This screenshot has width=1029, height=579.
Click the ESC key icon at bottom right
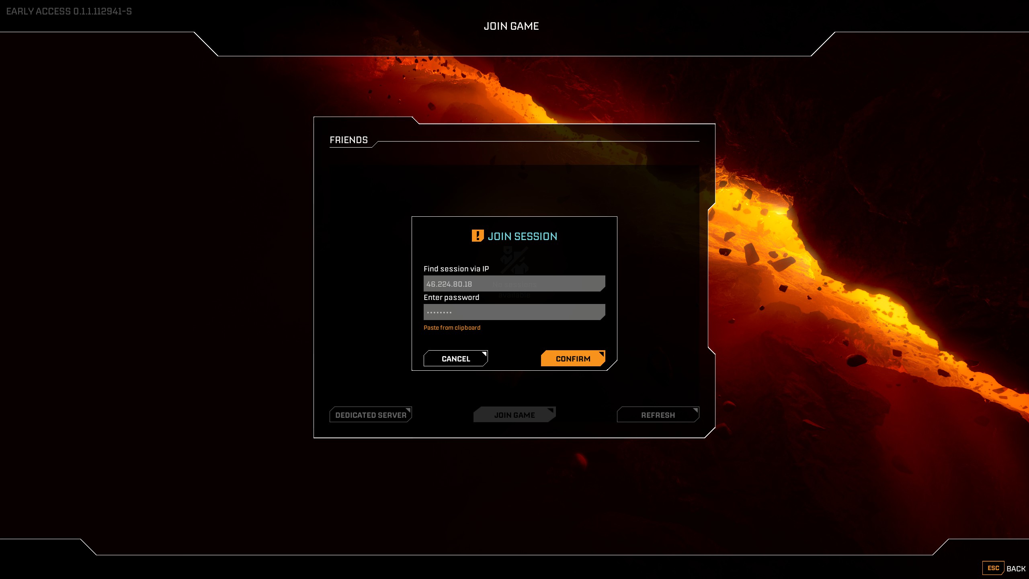(993, 568)
